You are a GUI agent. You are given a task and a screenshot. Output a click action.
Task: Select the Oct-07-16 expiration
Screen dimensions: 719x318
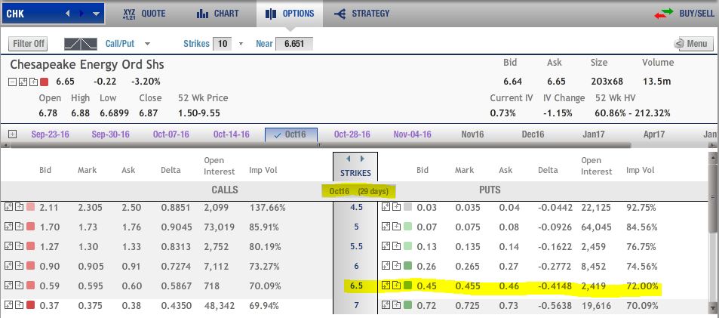171,134
